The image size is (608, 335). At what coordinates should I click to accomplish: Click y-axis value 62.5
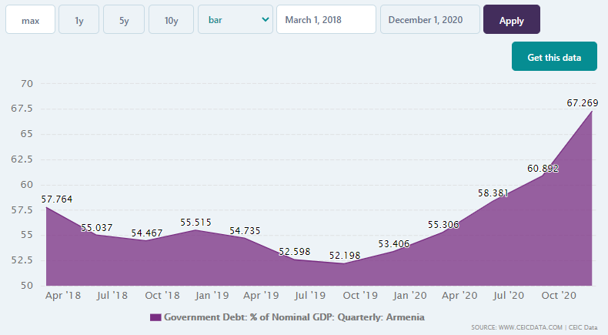point(22,159)
